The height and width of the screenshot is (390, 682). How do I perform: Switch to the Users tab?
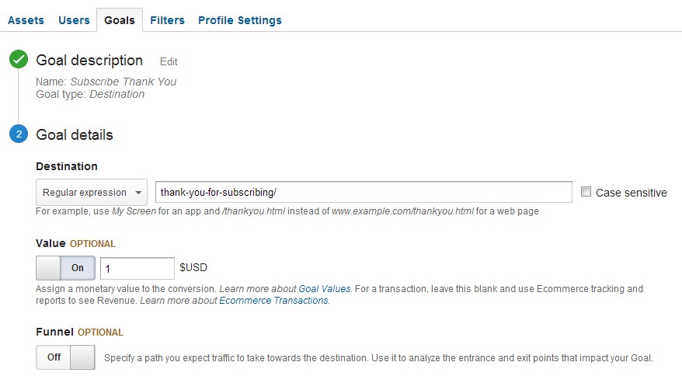point(74,20)
